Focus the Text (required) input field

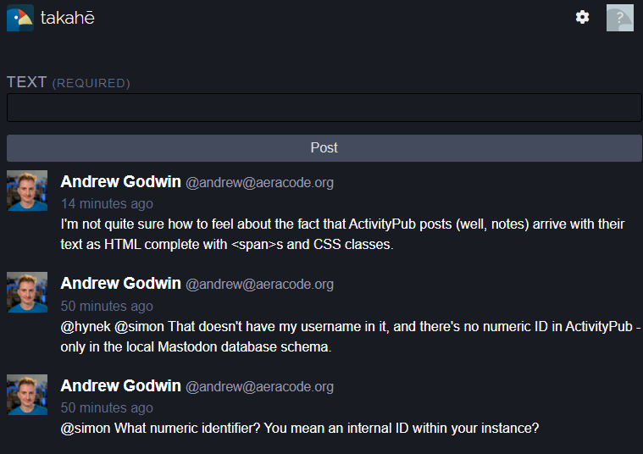point(324,108)
